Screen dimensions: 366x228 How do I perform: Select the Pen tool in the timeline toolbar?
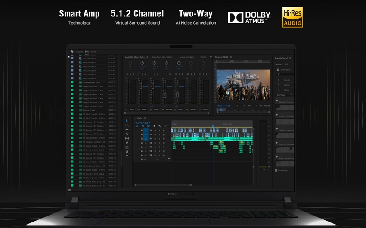tap(127, 143)
